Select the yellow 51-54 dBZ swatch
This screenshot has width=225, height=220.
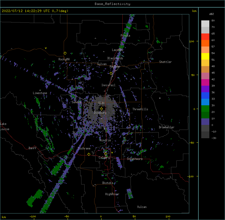[x=205, y=56]
